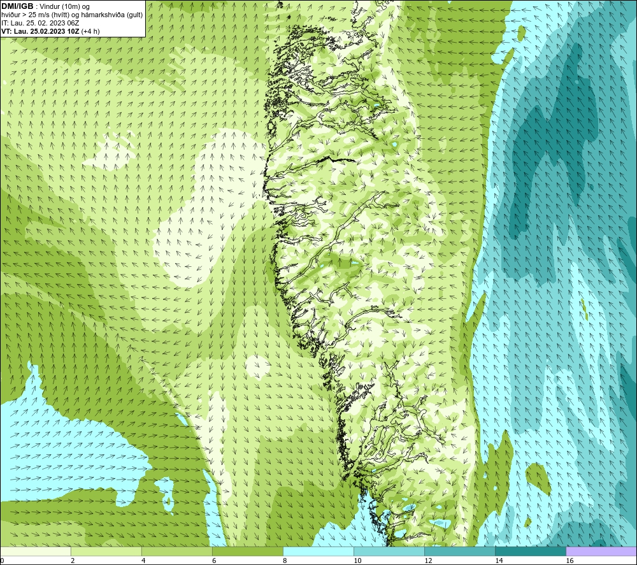Click the scale label '10'
Viewport: 637px width, 565px height.
click(x=357, y=561)
